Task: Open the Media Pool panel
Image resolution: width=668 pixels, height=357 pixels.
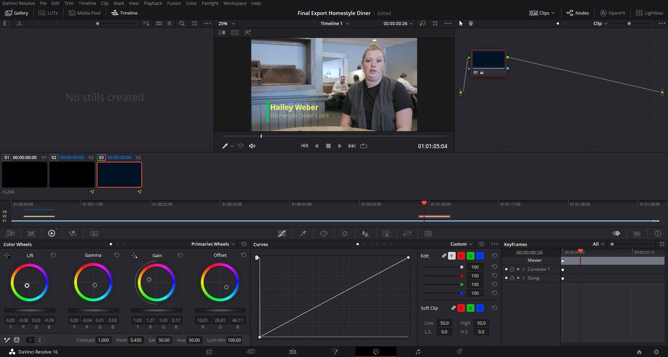Action: coord(84,12)
